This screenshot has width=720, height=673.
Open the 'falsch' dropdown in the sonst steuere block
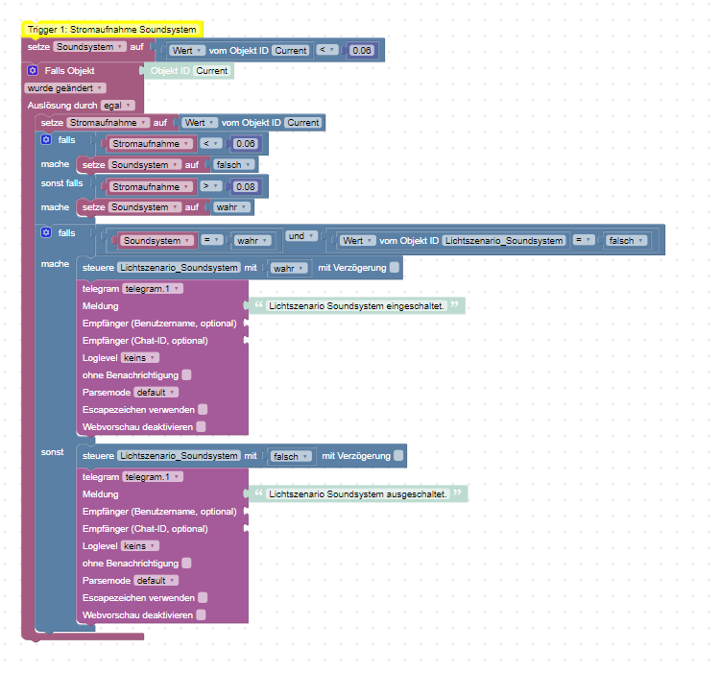(291, 456)
